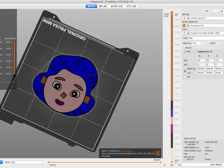Click the gear icon in print settings preset
224x168 pixels.
pos(184,18)
